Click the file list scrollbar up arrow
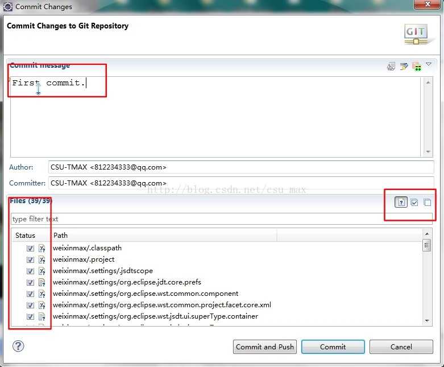The width and height of the screenshot is (444, 367). pyautogui.click(x=427, y=234)
